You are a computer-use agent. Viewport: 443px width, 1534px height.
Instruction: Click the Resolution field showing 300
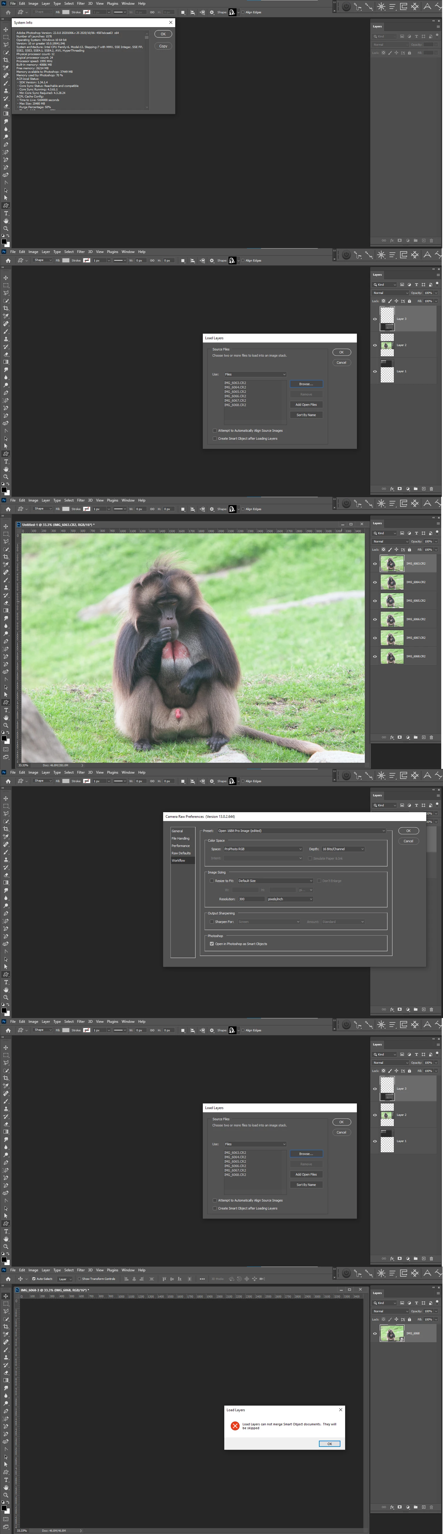pyautogui.click(x=252, y=899)
